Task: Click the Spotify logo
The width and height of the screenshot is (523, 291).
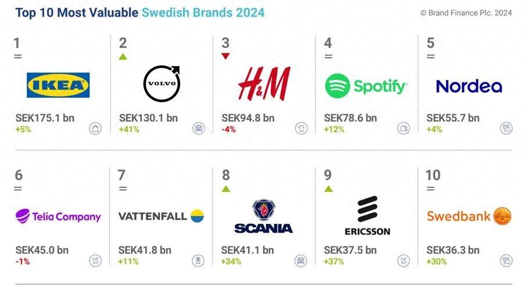Action: [x=366, y=86]
